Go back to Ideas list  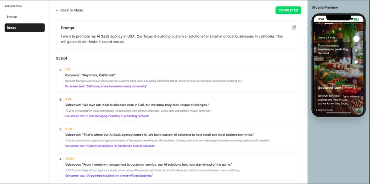click(69, 10)
